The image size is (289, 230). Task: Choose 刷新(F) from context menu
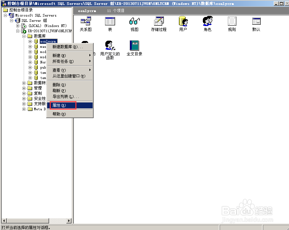70,90
